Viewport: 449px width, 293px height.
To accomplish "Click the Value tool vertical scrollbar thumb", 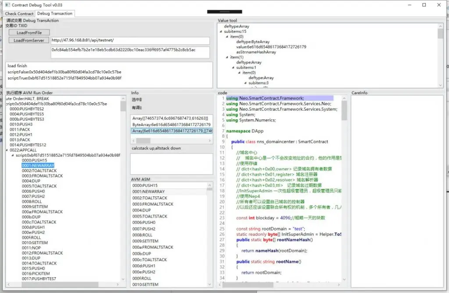I will pos(440,34).
